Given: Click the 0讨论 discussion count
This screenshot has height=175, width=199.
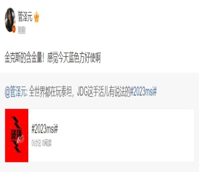Looking at the screenshot, I should click(36, 143).
